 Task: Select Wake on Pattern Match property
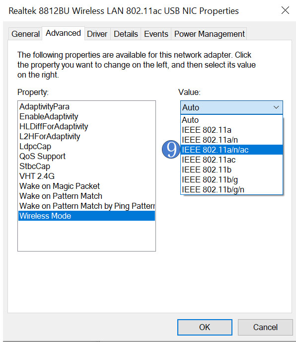[x=86, y=196]
